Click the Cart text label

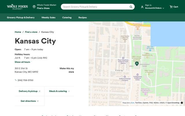click(176, 7)
